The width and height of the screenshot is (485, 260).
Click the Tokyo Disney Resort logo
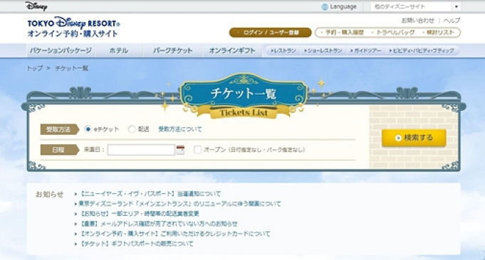click(73, 27)
